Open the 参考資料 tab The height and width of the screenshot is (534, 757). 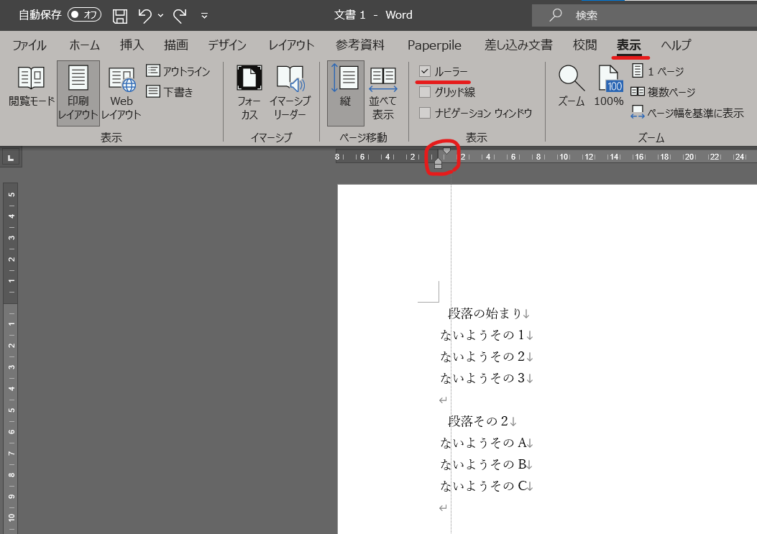point(360,45)
